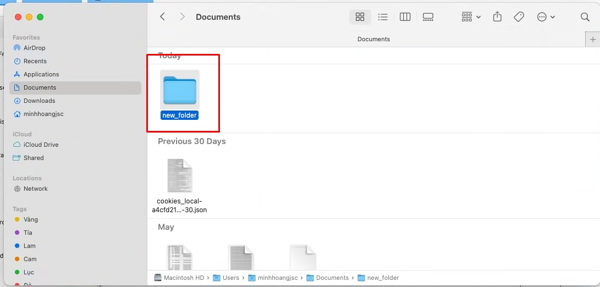Select the Documents tab
This screenshot has width=600, height=287.
click(x=373, y=39)
